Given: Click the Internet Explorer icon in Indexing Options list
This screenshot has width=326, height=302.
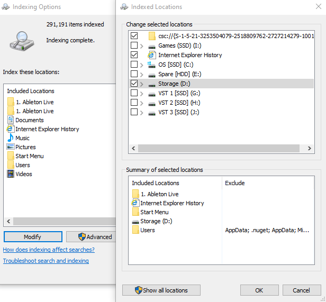Looking at the screenshot, I should (x=11, y=129).
